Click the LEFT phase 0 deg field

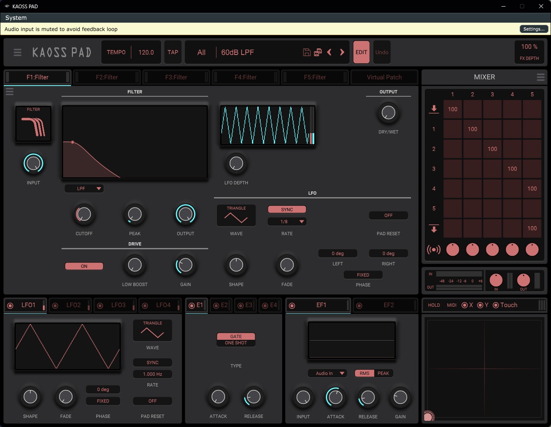coord(338,253)
